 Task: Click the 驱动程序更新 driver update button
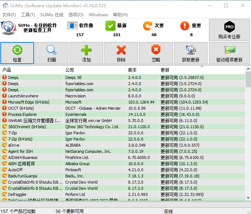229,53
